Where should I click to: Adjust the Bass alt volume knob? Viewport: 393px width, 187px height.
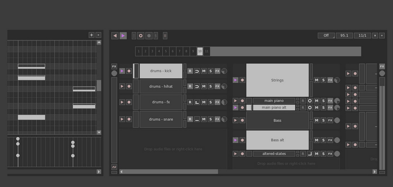[x=337, y=140]
